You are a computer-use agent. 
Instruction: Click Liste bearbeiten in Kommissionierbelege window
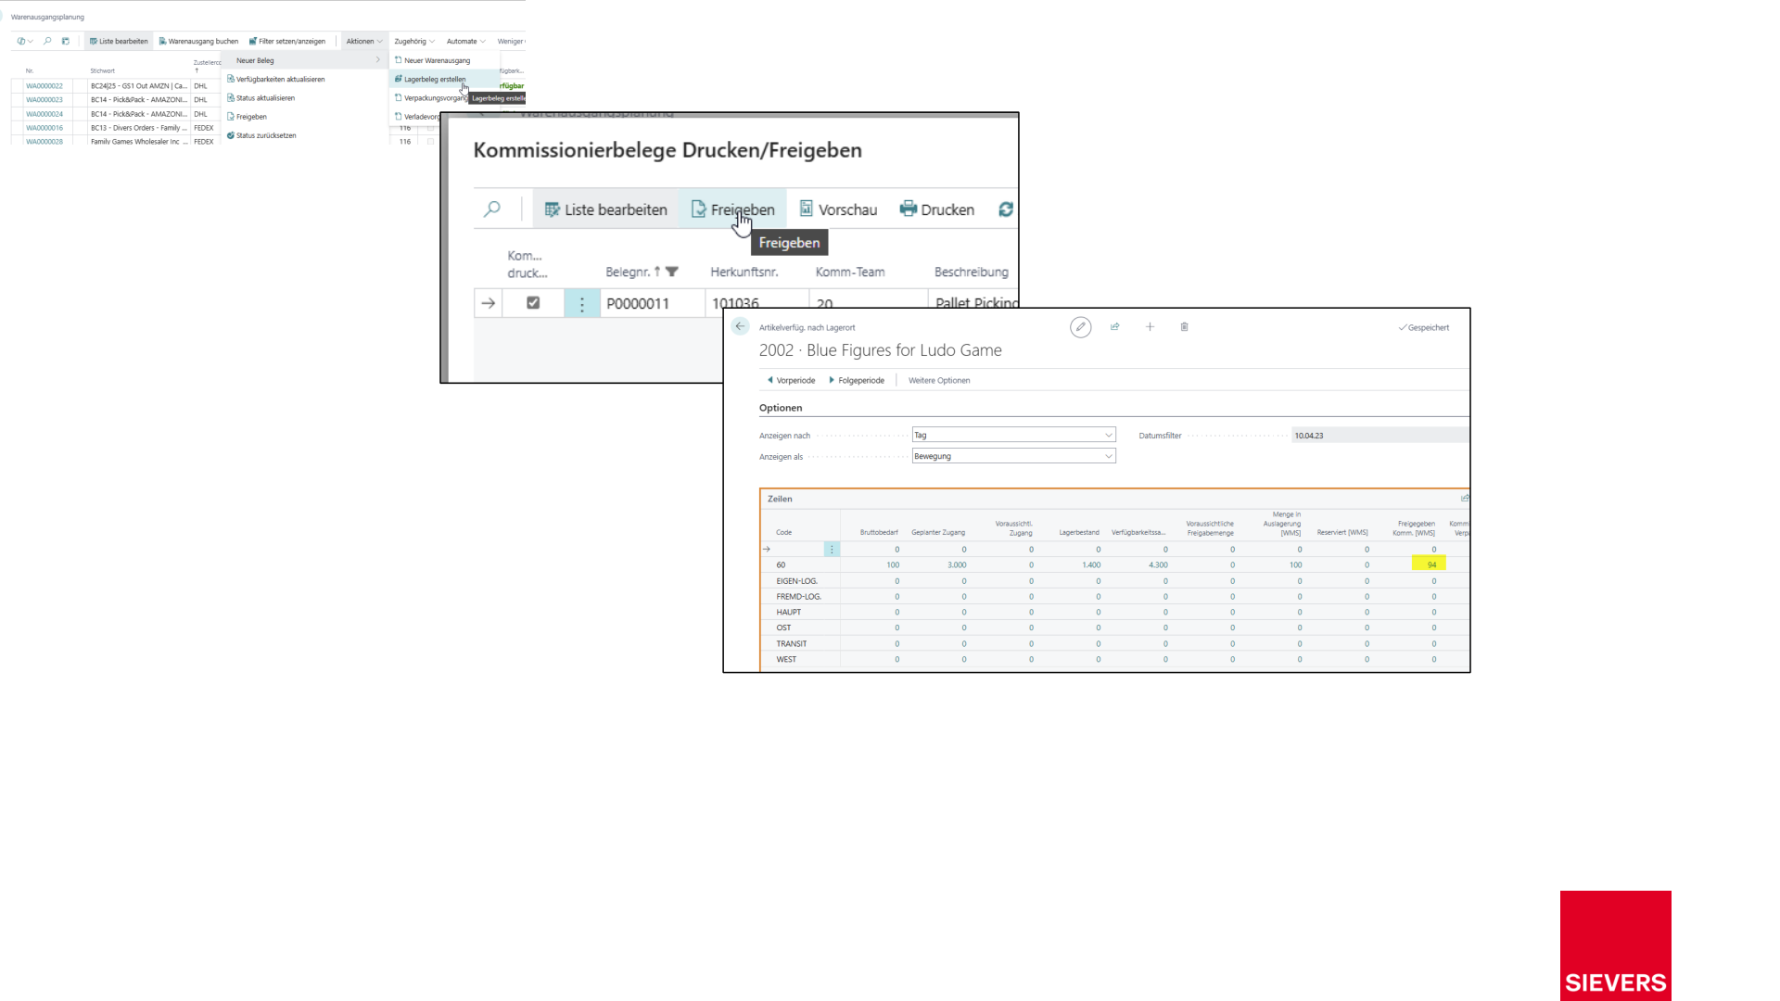click(606, 209)
